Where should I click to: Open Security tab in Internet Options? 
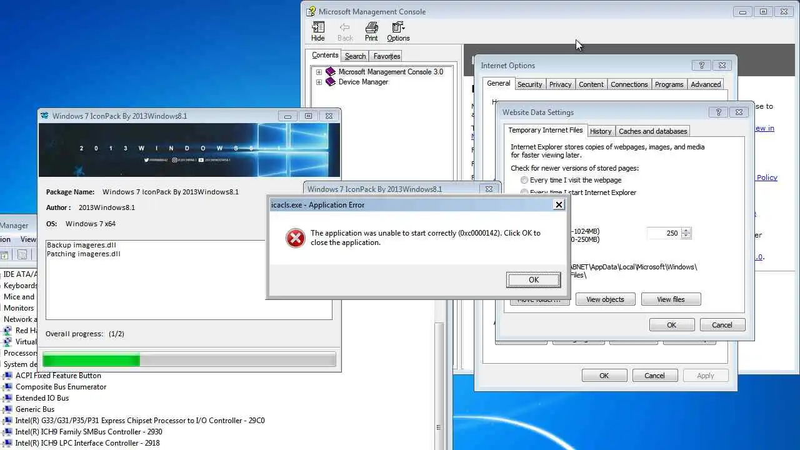tap(529, 84)
